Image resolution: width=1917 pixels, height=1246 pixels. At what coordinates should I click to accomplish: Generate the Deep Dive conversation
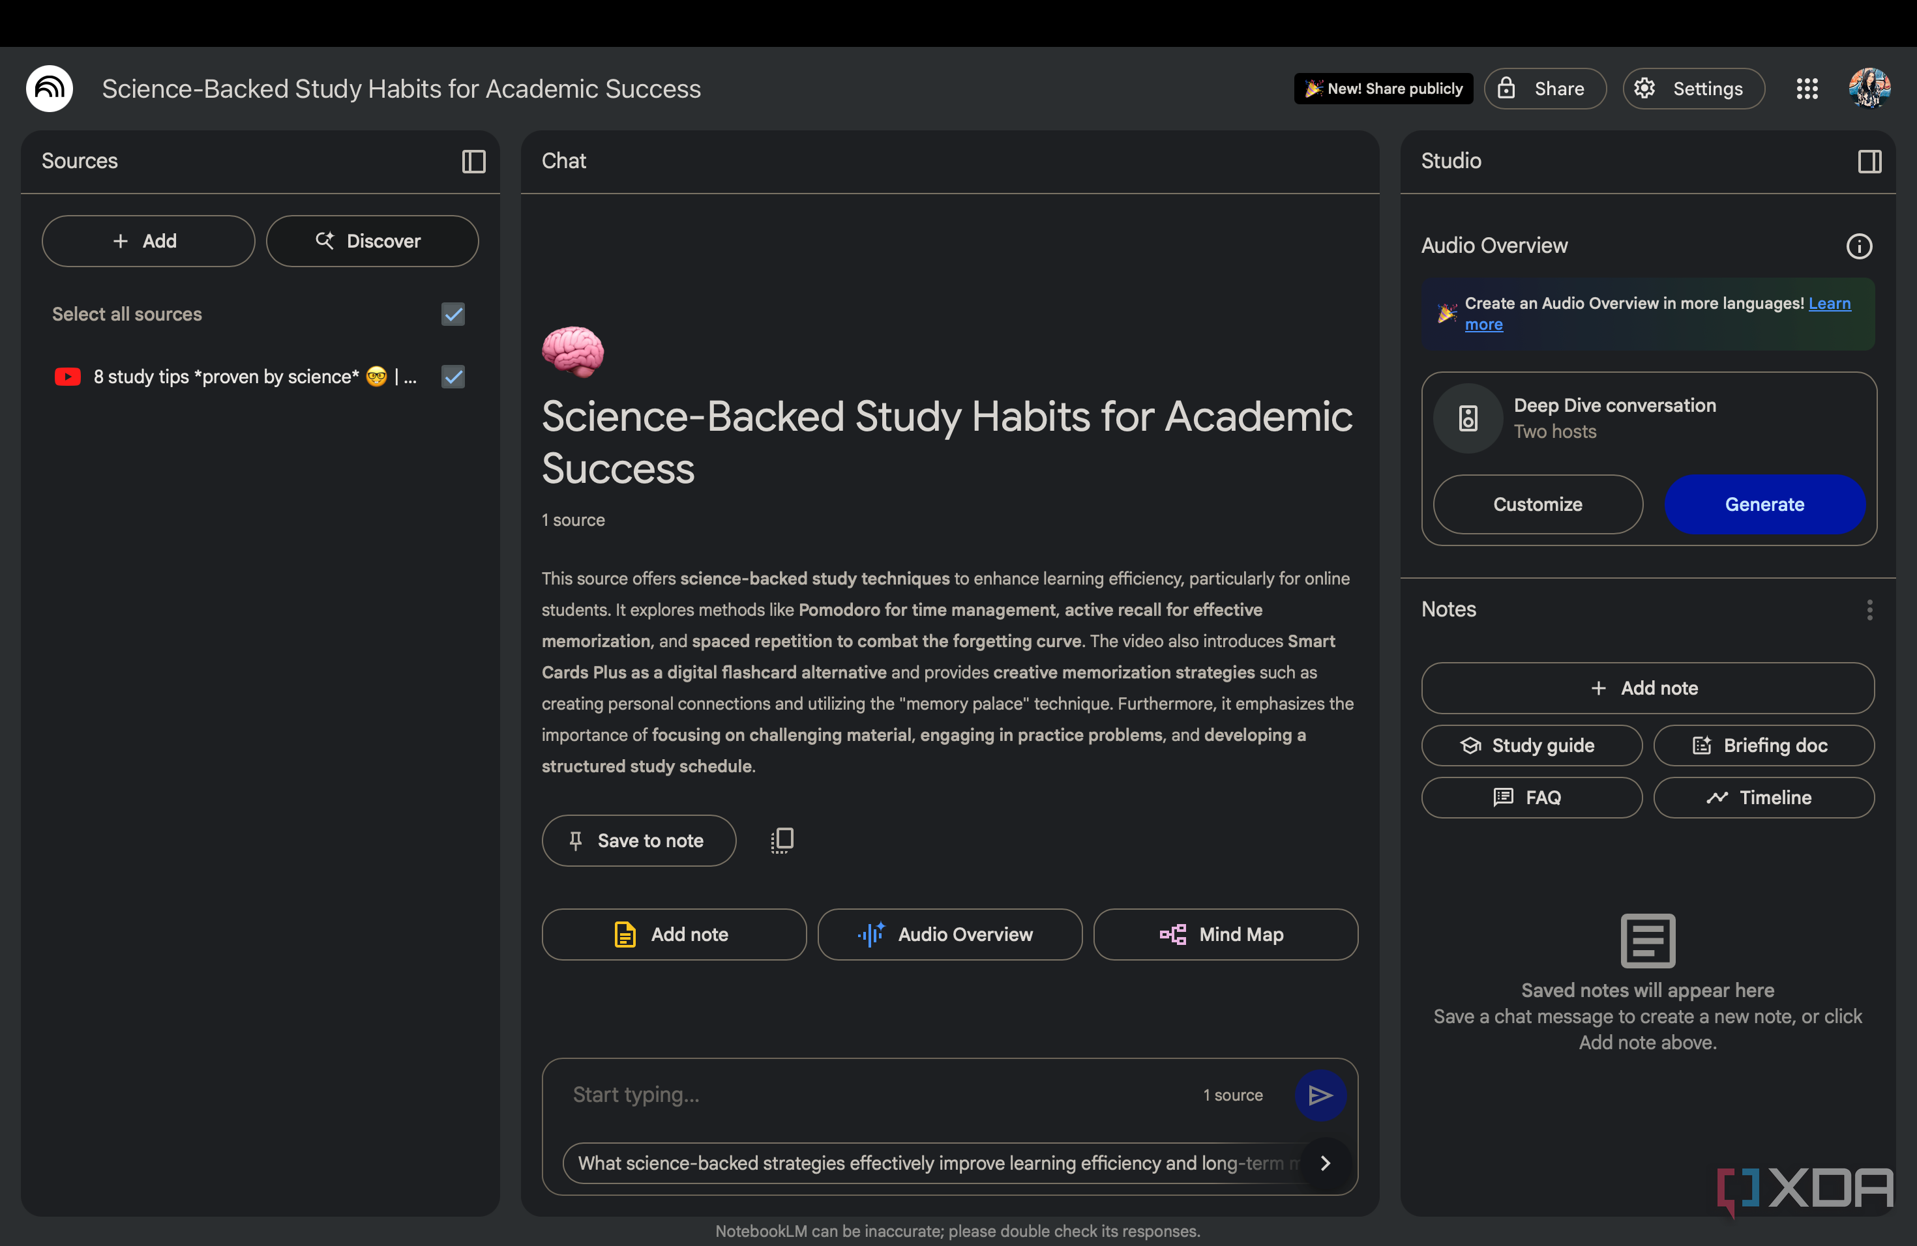(1764, 504)
